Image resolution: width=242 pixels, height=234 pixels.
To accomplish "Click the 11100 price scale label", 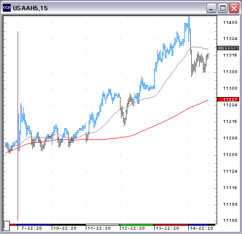I will click(x=230, y=220).
